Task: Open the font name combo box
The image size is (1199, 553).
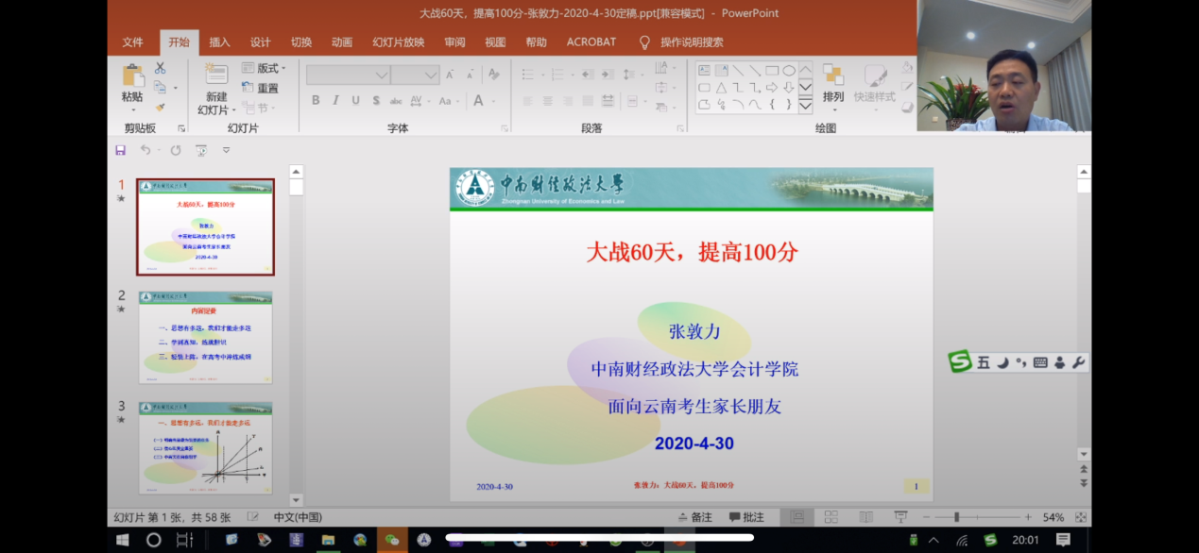Action: pyautogui.click(x=348, y=75)
